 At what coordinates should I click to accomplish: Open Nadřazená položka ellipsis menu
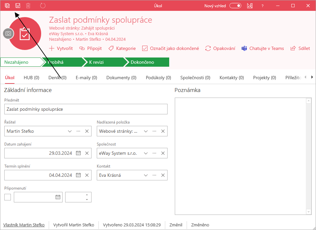pos(154,131)
